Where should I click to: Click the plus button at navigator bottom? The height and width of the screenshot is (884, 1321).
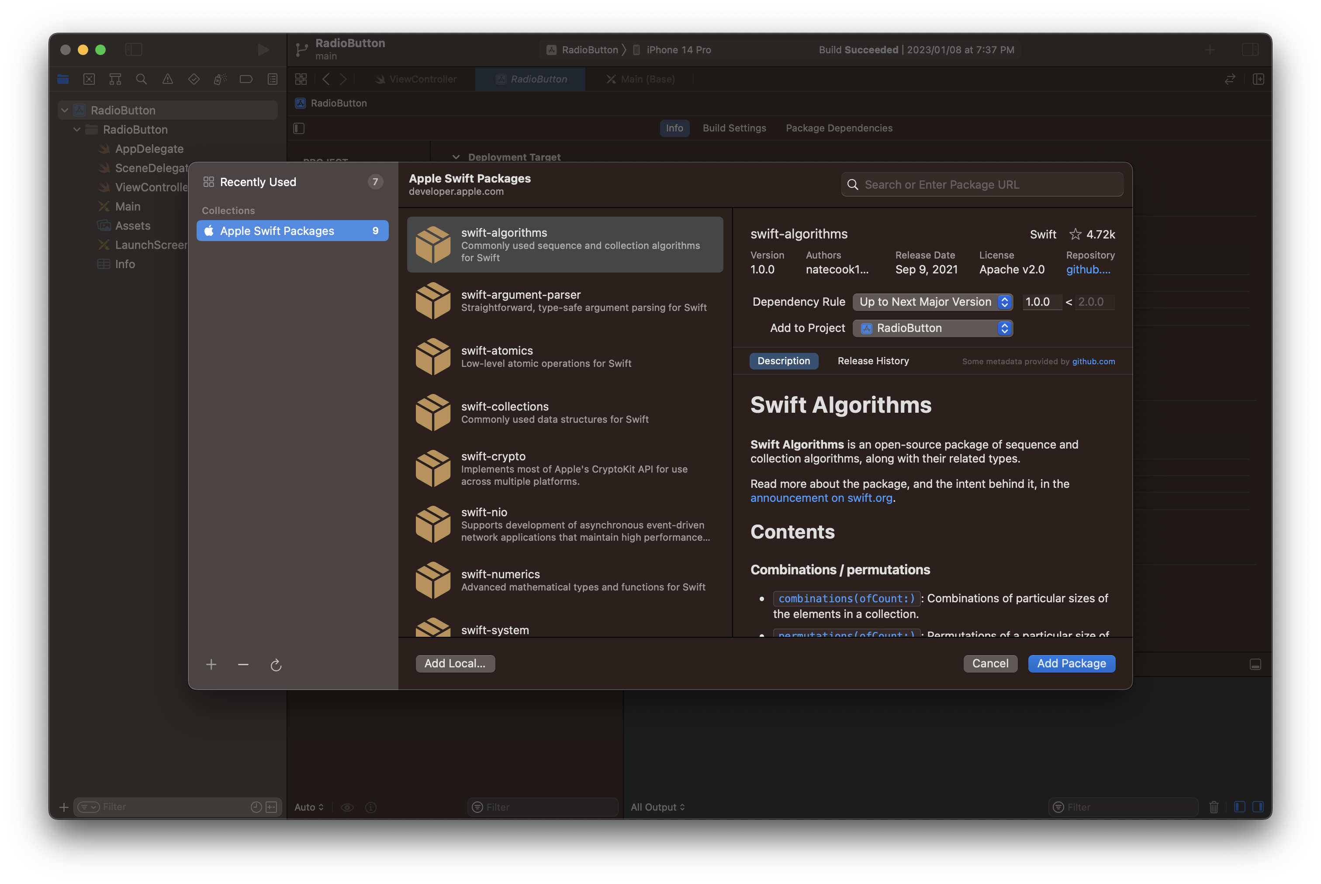[64, 807]
